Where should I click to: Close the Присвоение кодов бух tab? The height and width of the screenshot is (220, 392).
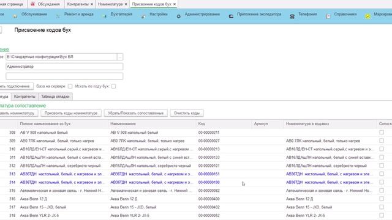(175, 4)
